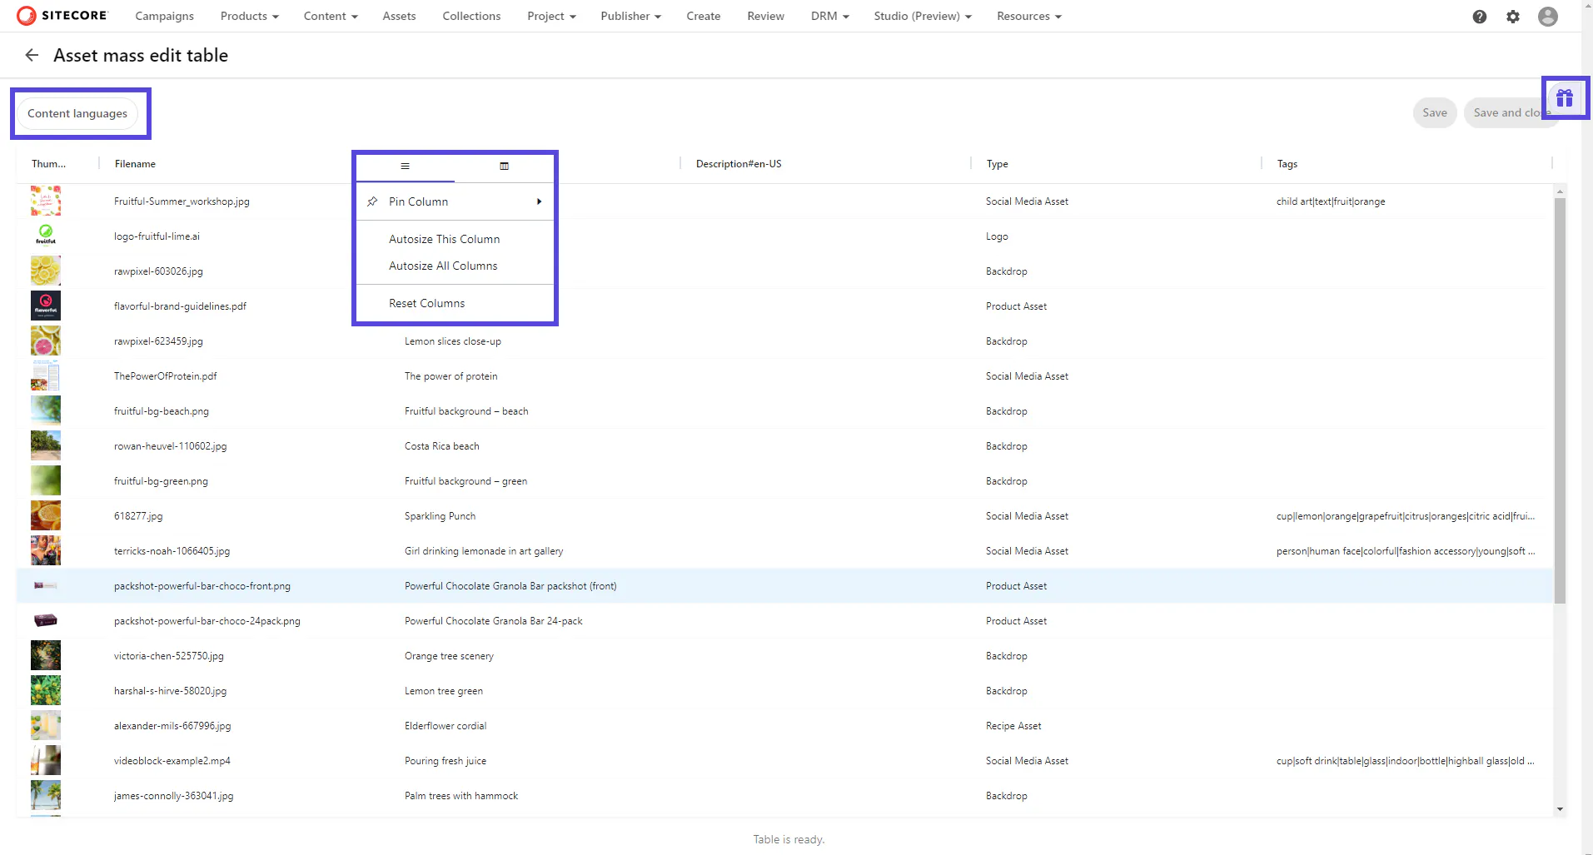Open the help question mark icon
Screen dimensions: 1593x855
click(x=1479, y=17)
